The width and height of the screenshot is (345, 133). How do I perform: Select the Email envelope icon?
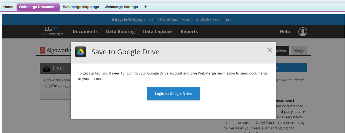click(x=47, y=68)
